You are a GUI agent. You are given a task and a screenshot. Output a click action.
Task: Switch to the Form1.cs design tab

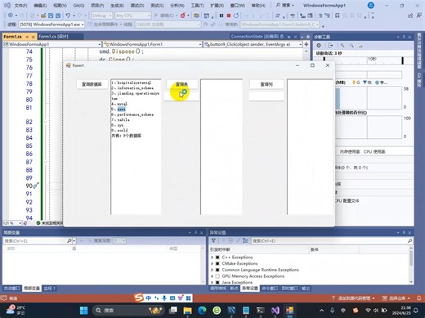coord(53,36)
